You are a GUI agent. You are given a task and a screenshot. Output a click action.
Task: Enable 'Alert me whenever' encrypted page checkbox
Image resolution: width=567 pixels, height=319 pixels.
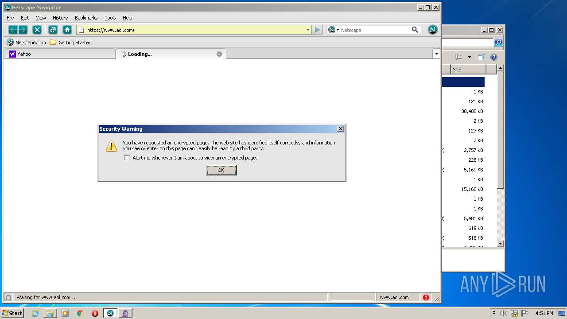(x=128, y=158)
